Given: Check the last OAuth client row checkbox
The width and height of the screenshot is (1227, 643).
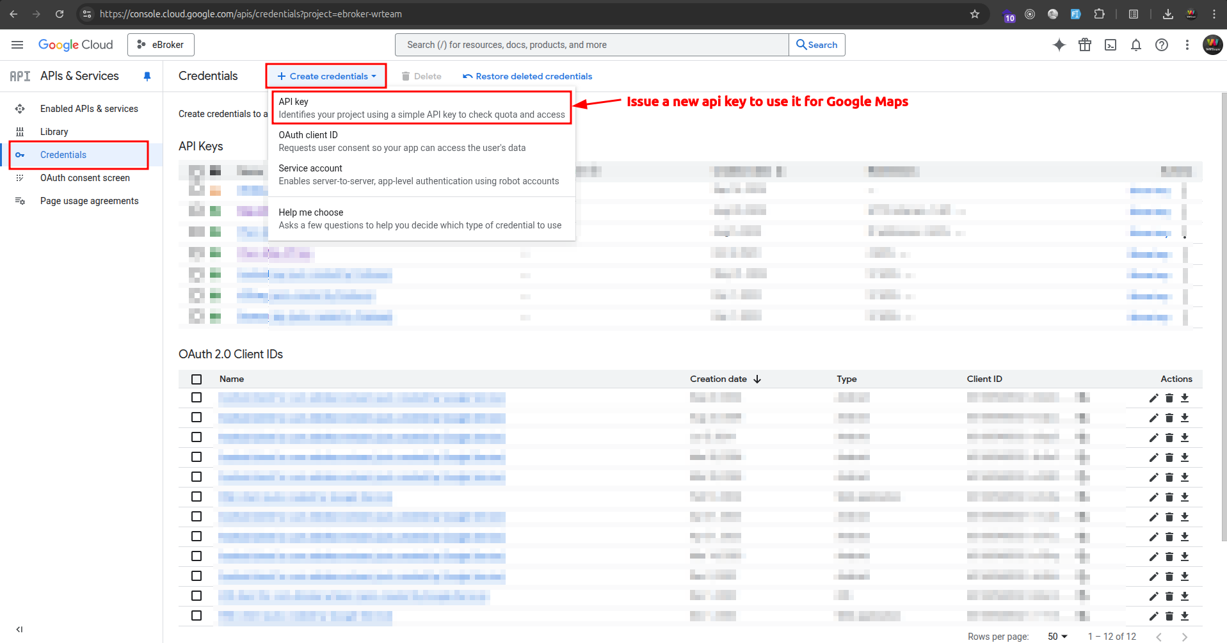Looking at the screenshot, I should [x=196, y=615].
